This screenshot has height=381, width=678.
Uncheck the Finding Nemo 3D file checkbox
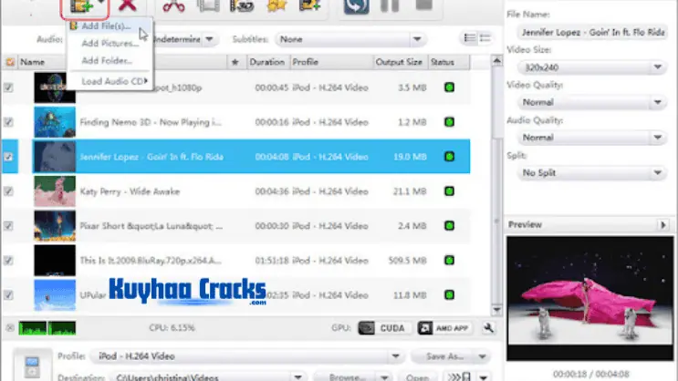pos(9,122)
